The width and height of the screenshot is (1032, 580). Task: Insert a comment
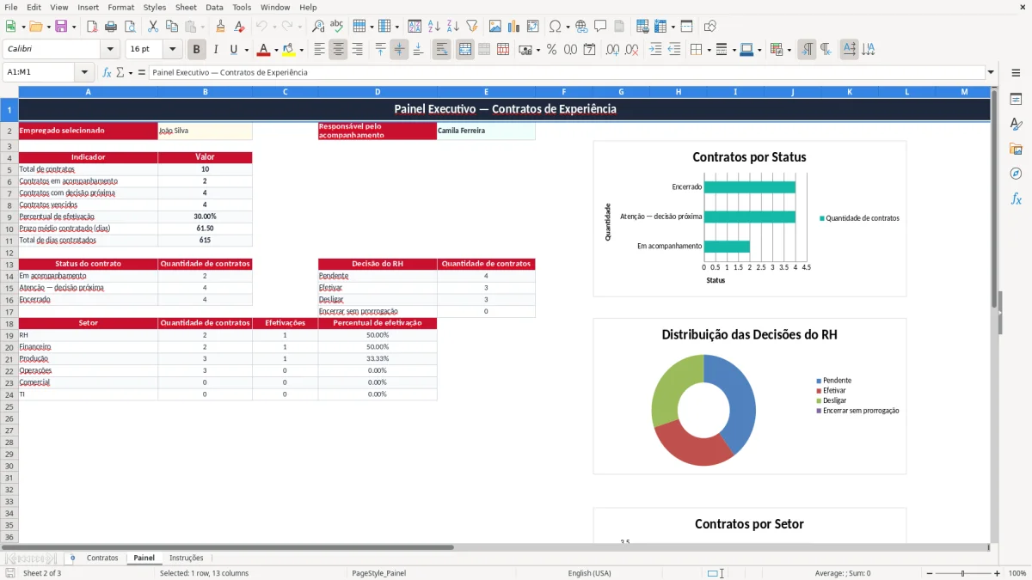[600, 27]
